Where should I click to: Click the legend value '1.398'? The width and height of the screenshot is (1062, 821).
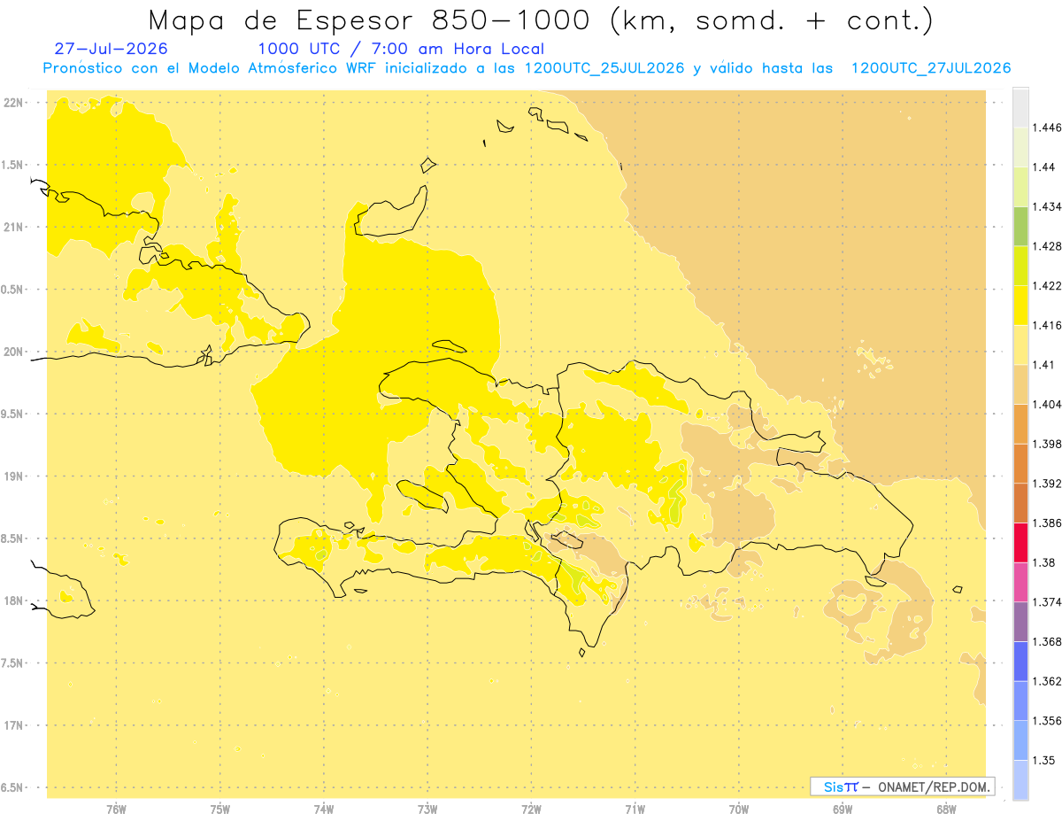click(1048, 444)
